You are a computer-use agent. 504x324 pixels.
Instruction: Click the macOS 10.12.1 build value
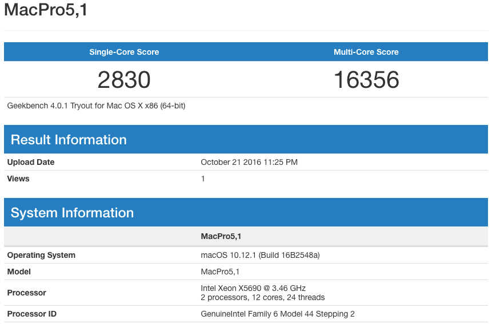pyautogui.click(x=260, y=255)
